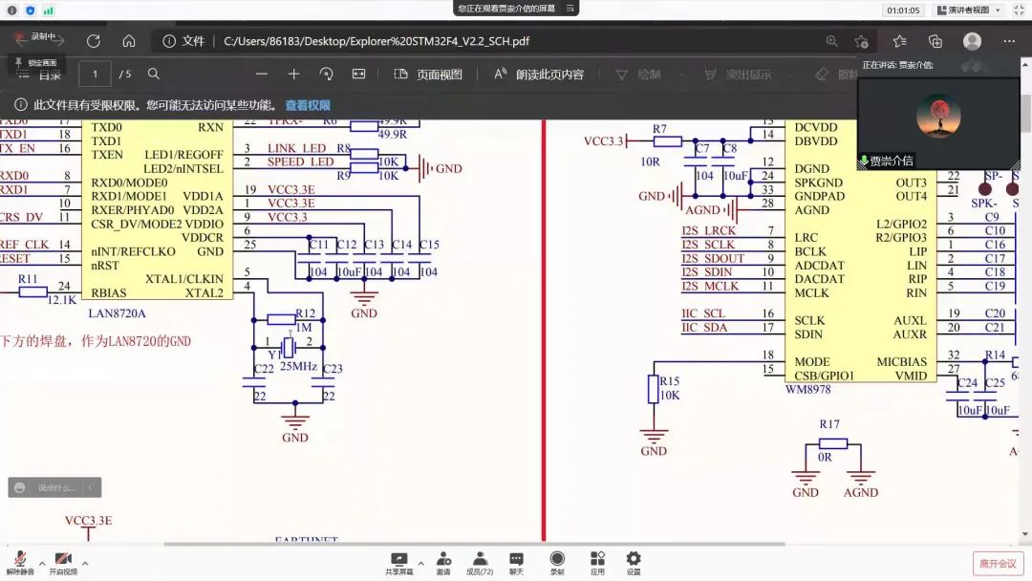This screenshot has height=581, width=1032.
Task: Click the red 离开会议 leave meeting button
Action: [998, 563]
